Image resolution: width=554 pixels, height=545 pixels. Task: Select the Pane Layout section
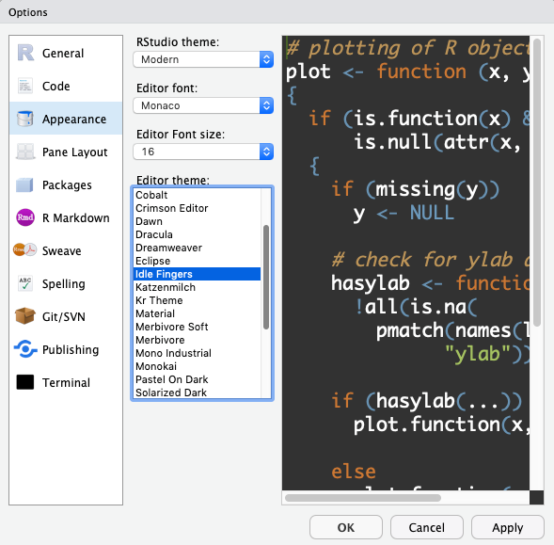pyautogui.click(x=66, y=152)
